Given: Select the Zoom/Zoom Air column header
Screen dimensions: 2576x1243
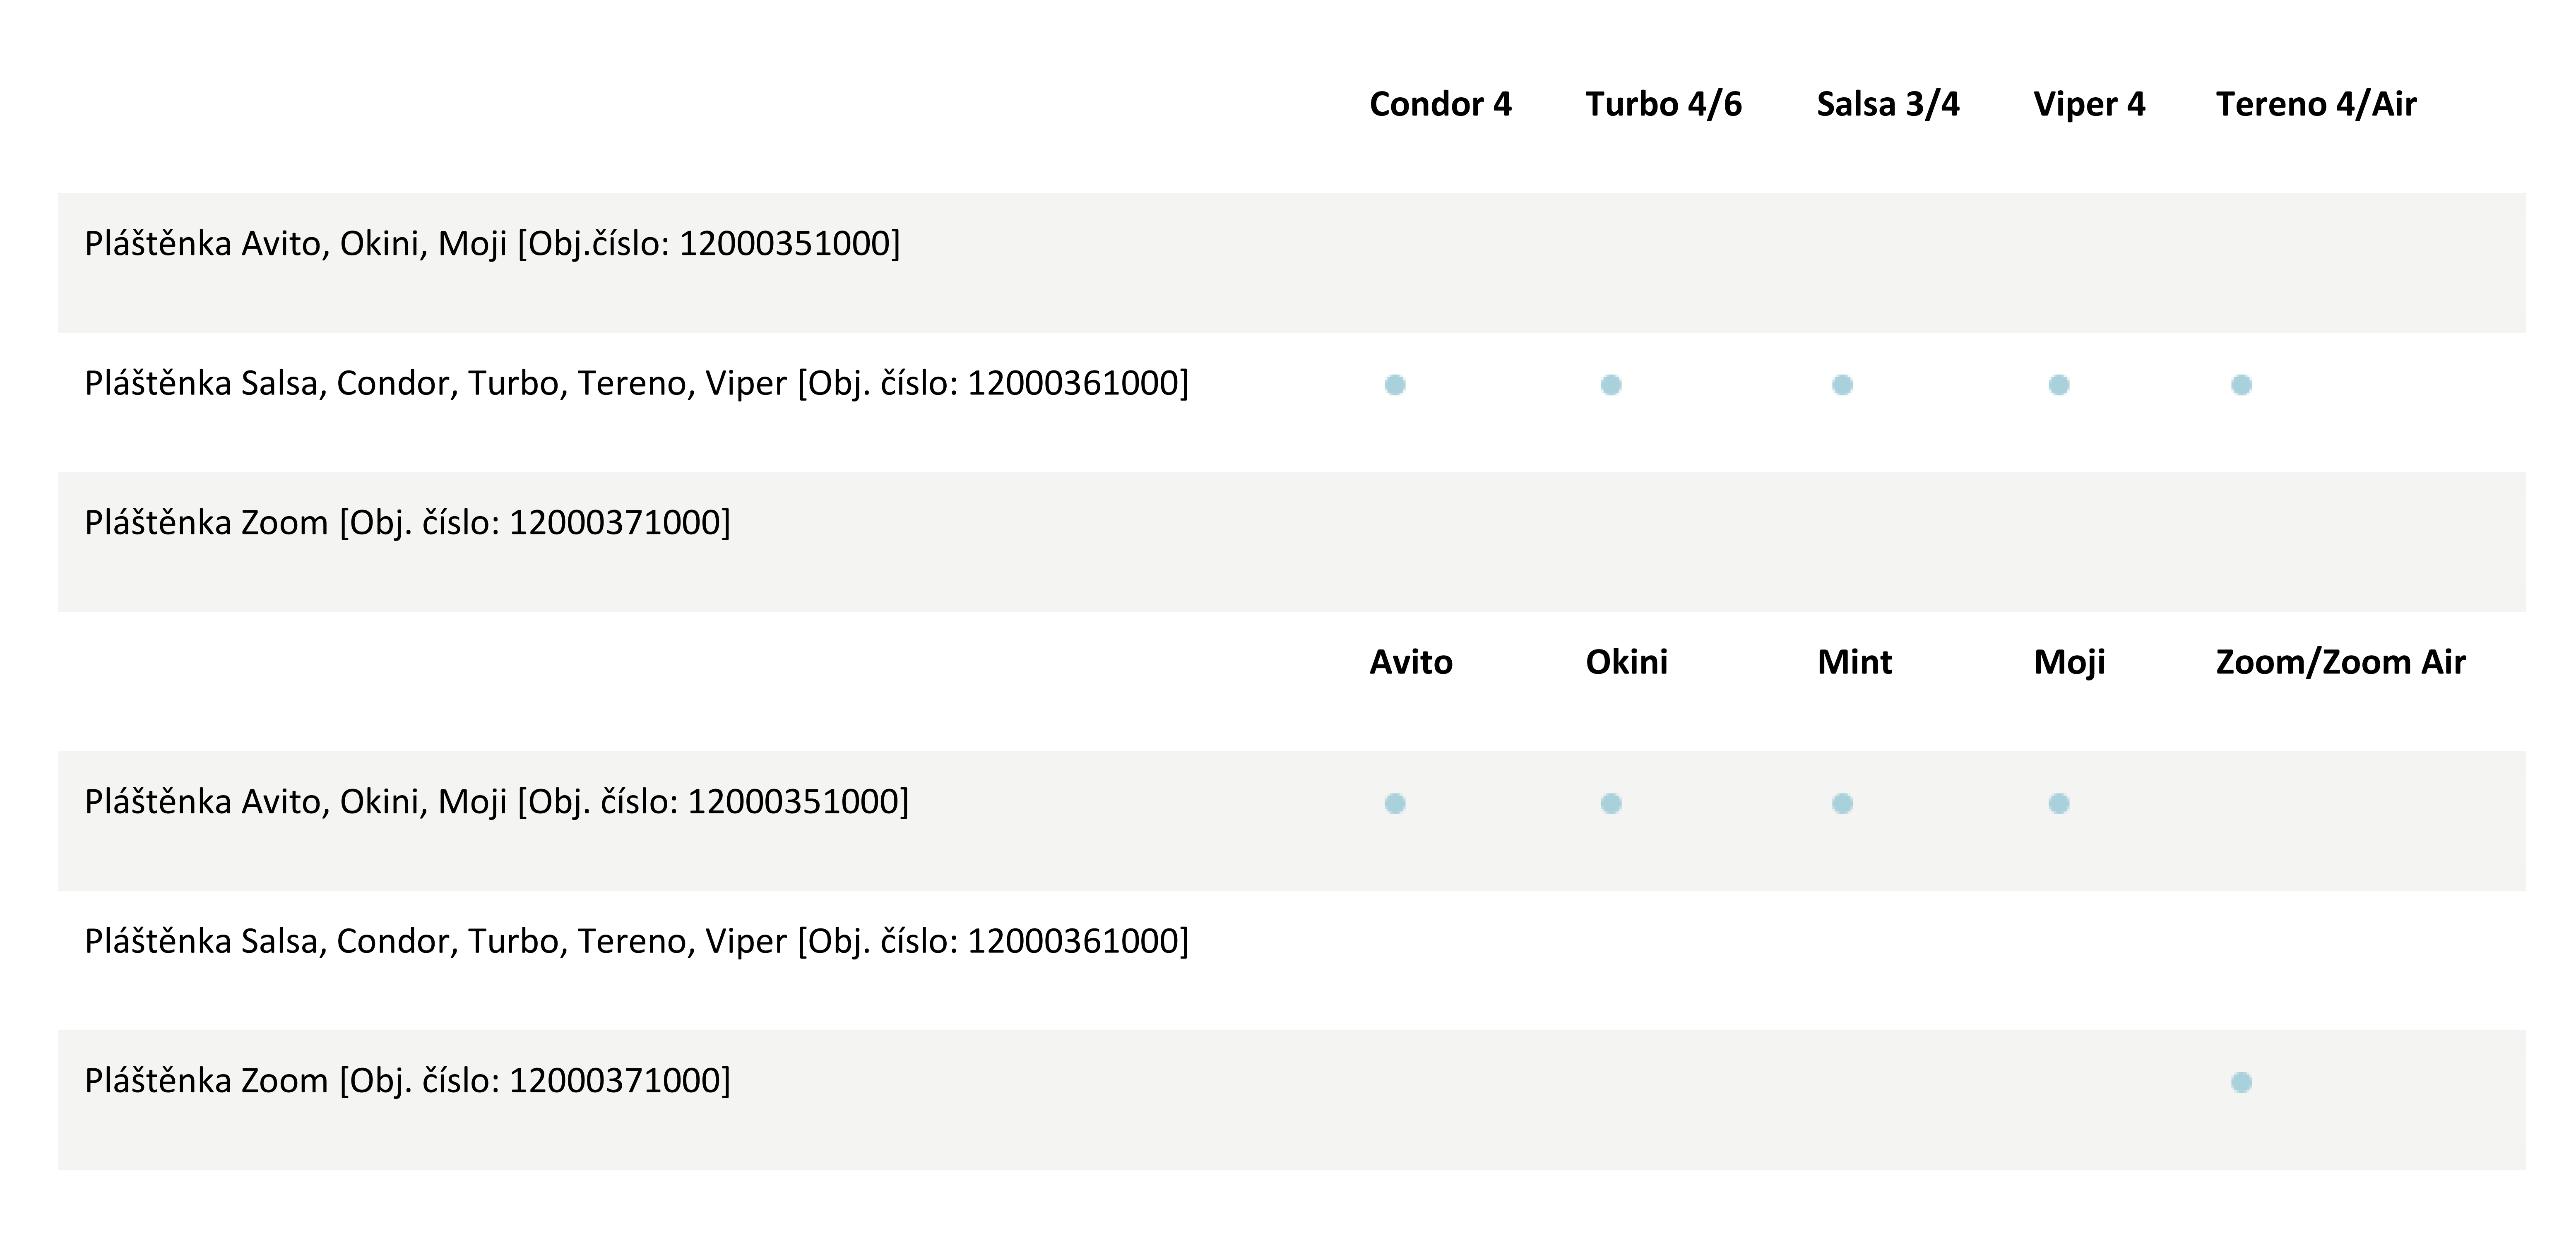Looking at the screenshot, I should coord(2341,662).
